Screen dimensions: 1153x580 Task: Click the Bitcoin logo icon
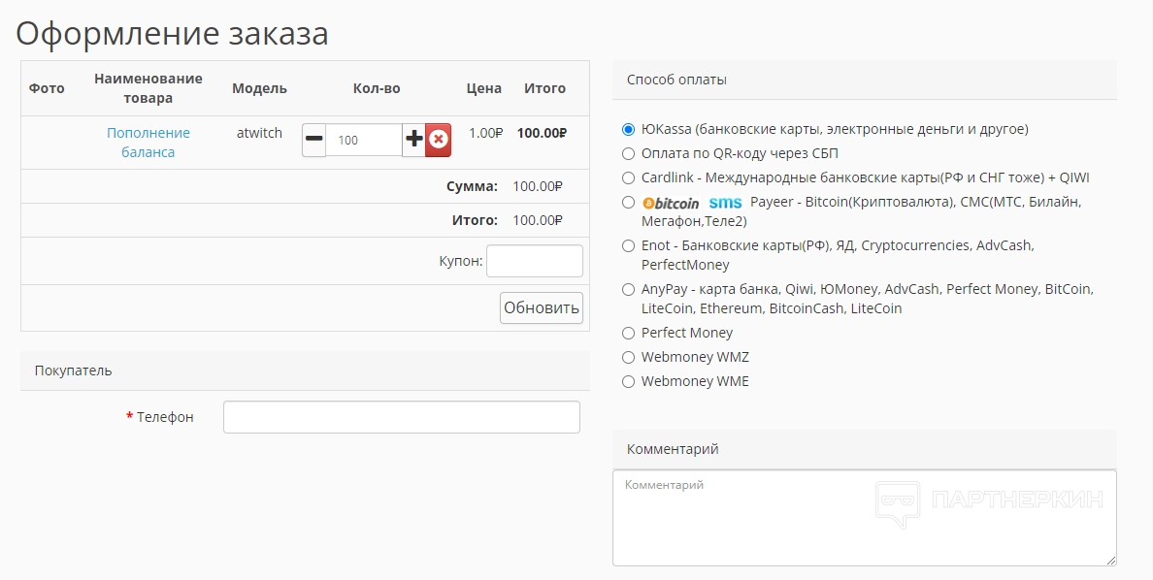671,203
